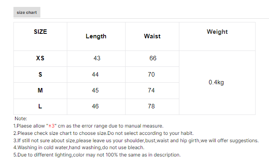Click the 0.4kg weight cell
This screenshot has width=269, height=163.
click(x=216, y=82)
